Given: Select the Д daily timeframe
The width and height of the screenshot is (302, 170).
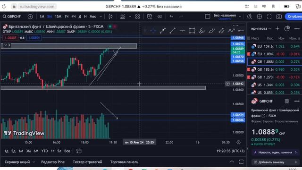Looking at the screenshot, I should pyautogui.click(x=80, y=17).
